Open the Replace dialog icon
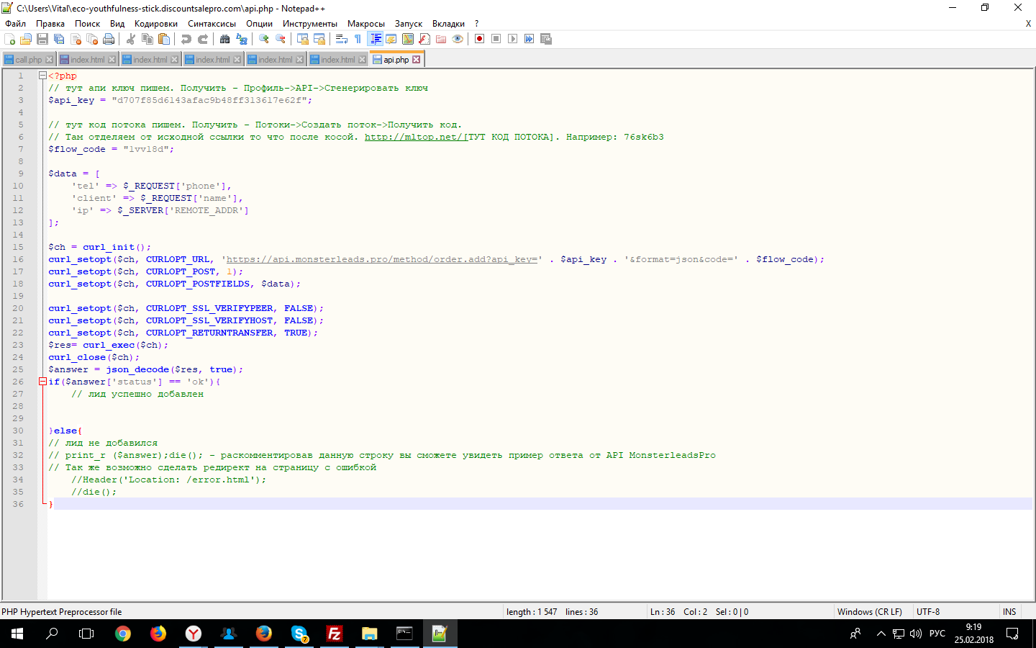The image size is (1036, 648). 242,39
